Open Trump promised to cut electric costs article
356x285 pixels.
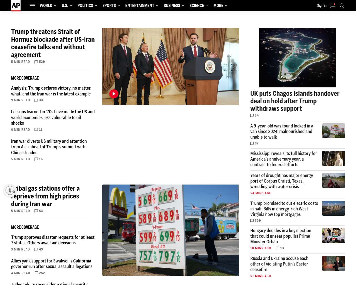tap(284, 209)
